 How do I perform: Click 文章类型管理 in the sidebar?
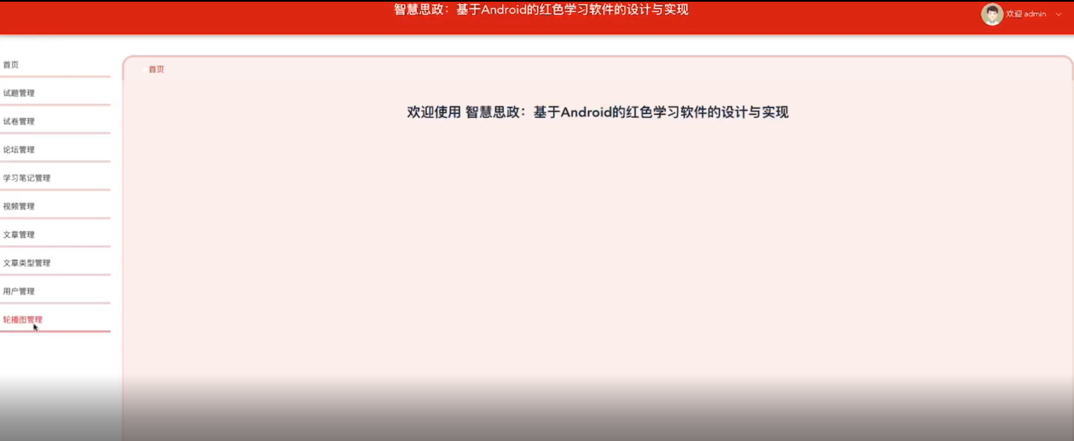tap(55, 263)
